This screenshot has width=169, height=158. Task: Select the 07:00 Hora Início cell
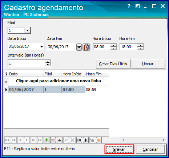[73, 90]
